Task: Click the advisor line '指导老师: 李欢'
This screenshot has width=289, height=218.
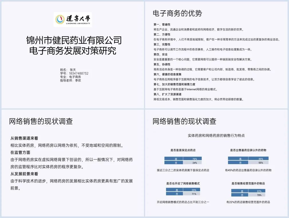Action: point(70,80)
